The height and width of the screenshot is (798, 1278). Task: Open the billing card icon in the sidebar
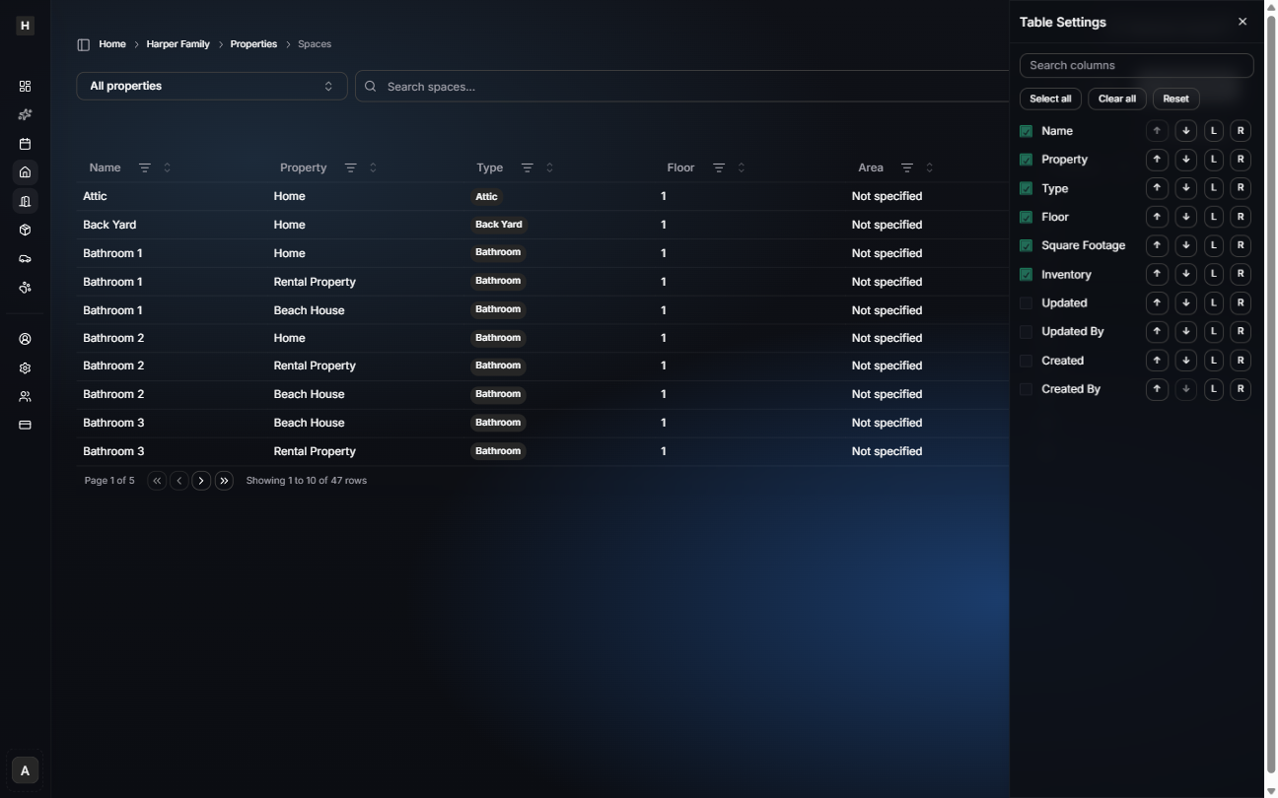pyautogui.click(x=25, y=425)
